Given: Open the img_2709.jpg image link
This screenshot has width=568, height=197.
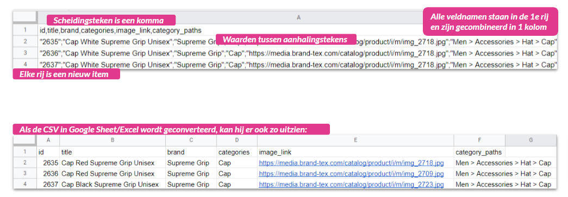Looking at the screenshot, I should pyautogui.click(x=351, y=174).
